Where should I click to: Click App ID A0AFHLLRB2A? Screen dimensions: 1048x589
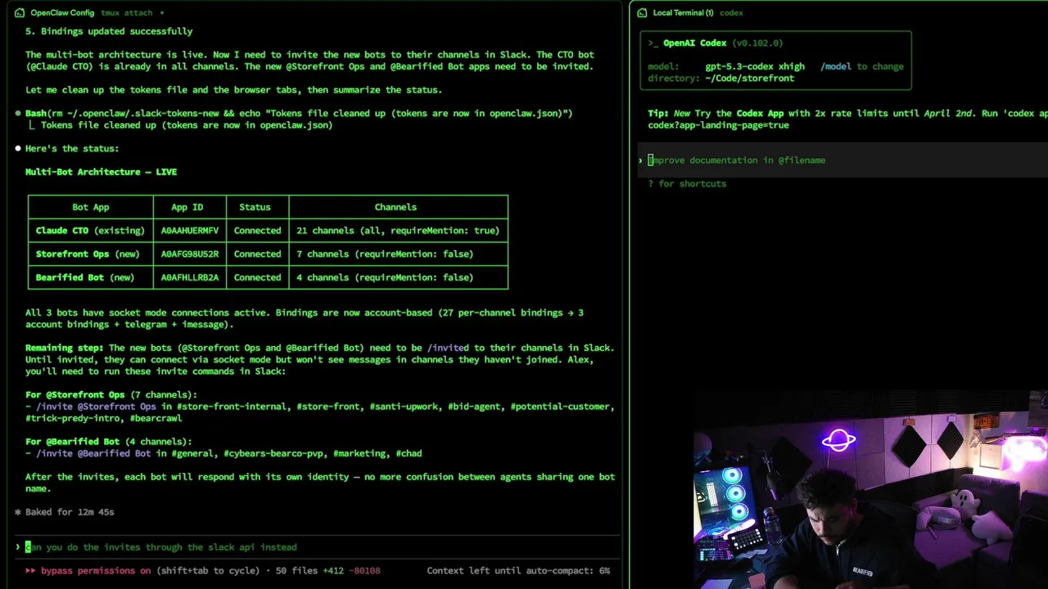[x=190, y=277]
